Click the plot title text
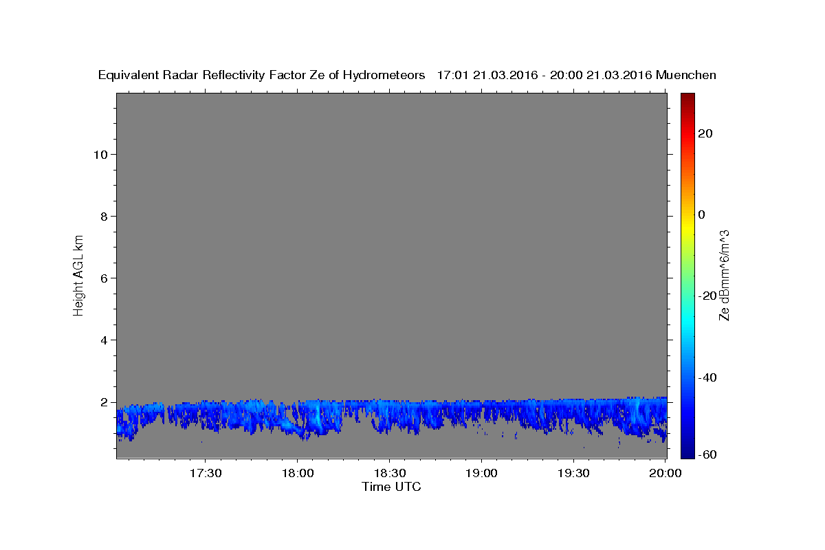Viewport: 825px width, 550px height. click(407, 75)
